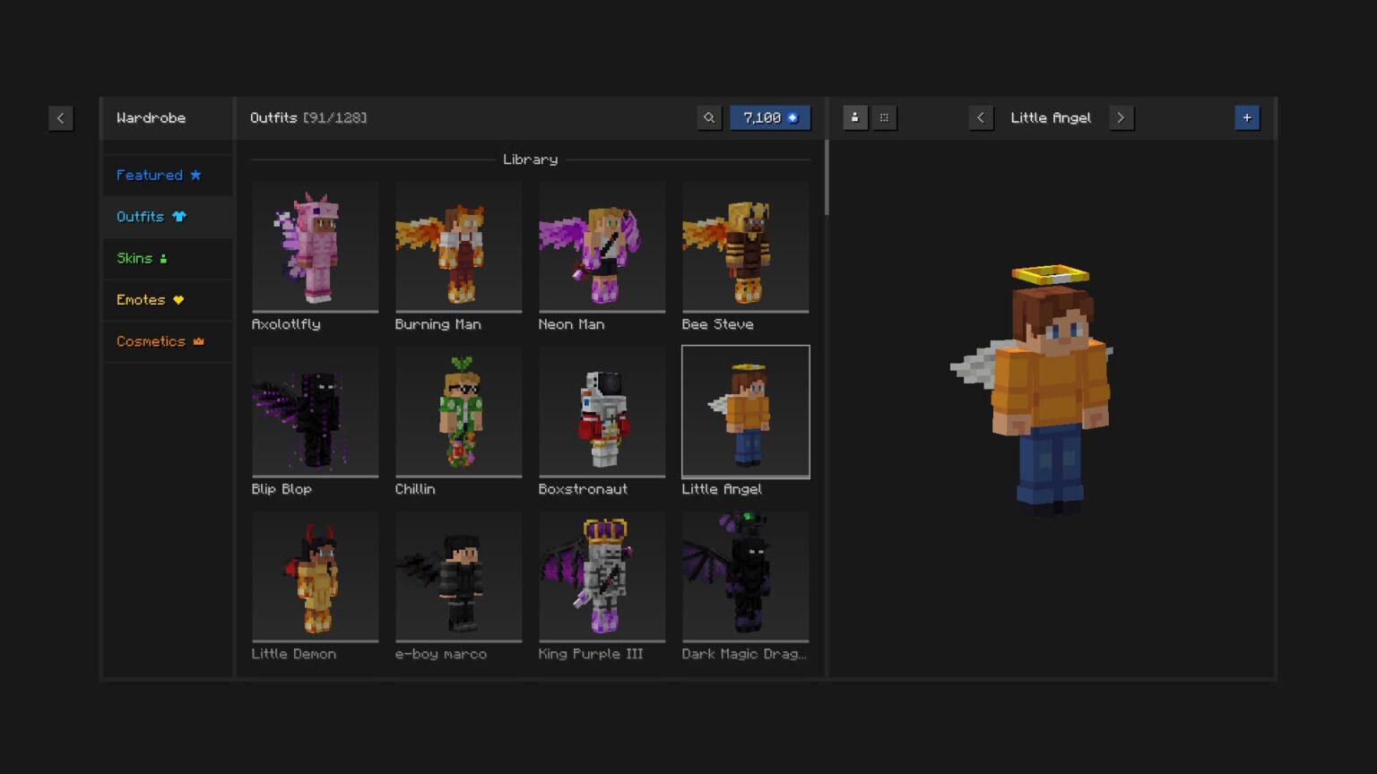Click the next arrow beside Little Angel

click(1122, 117)
